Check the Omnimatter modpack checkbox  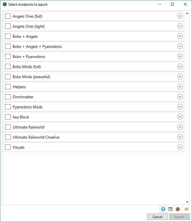coord(8,97)
